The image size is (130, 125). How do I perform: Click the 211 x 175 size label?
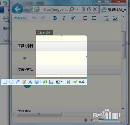click(44, 33)
